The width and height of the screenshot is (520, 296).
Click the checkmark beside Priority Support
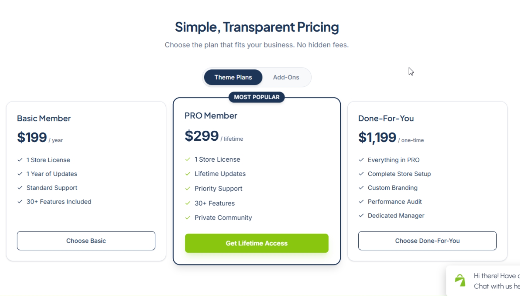tap(187, 188)
